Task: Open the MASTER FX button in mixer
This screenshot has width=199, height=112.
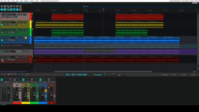Action: [2, 80]
